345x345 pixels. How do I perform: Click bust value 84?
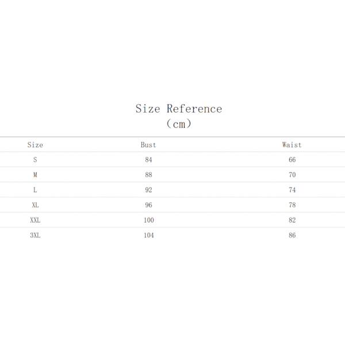click(148, 159)
